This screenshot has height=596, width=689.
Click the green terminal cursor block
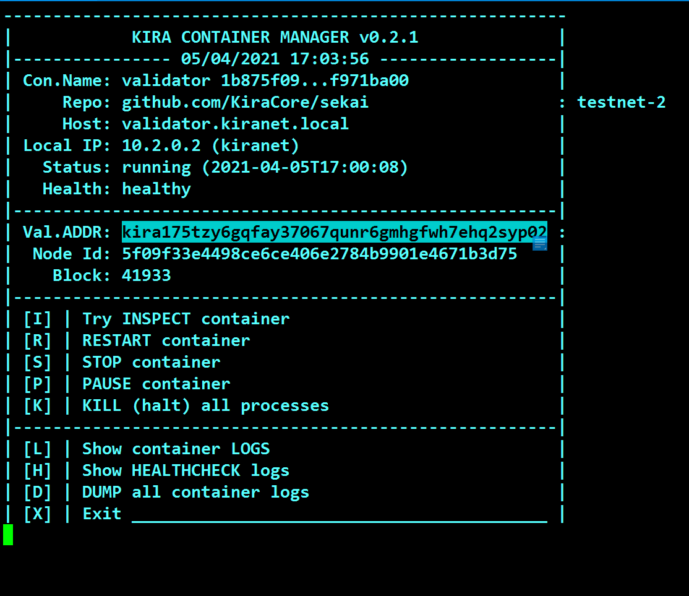tap(8, 535)
